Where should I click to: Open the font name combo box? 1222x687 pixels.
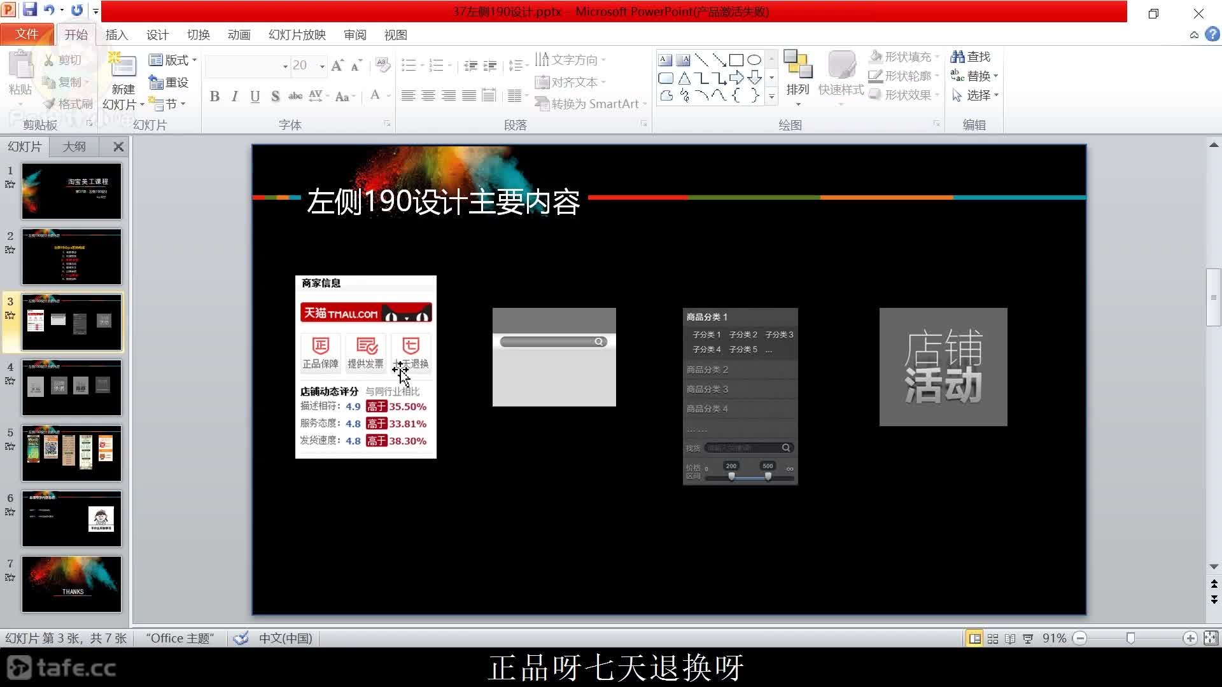click(x=248, y=66)
